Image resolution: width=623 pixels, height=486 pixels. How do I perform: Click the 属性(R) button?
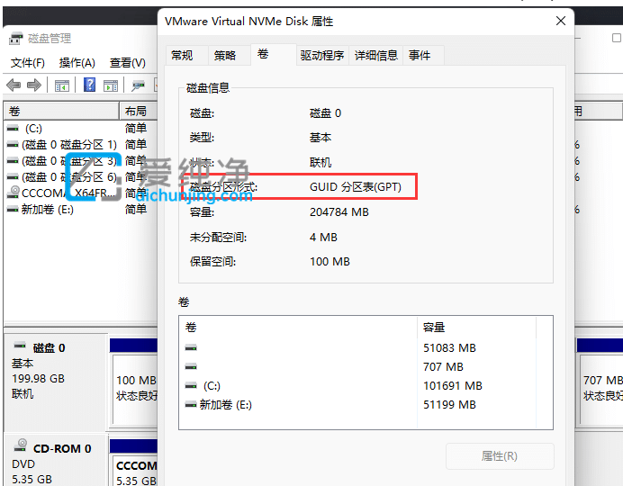pos(500,456)
